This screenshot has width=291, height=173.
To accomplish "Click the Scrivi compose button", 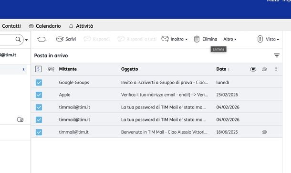I will 66,39.
